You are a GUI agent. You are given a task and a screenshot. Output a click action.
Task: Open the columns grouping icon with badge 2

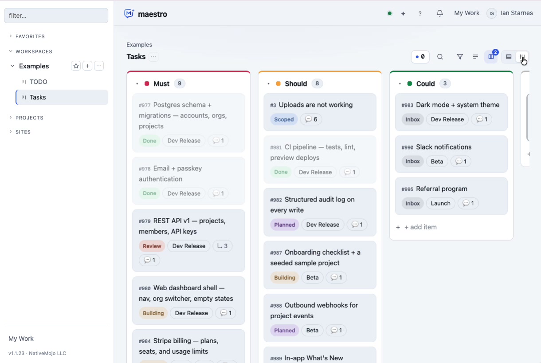491,57
